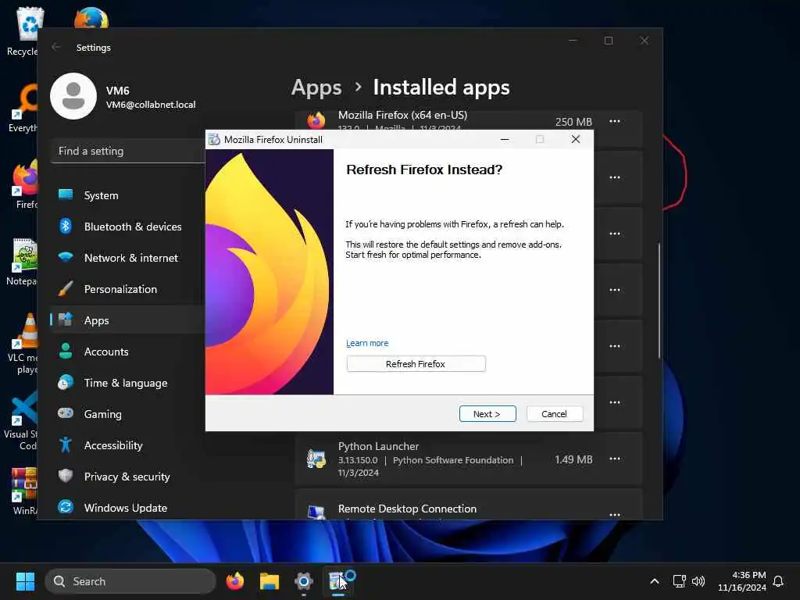Click the Bluetooth icon in sidebar
Viewport: 800px width, 600px height.
66,226
